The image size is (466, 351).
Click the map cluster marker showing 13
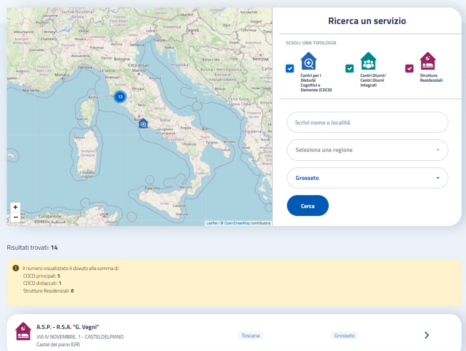(x=120, y=97)
